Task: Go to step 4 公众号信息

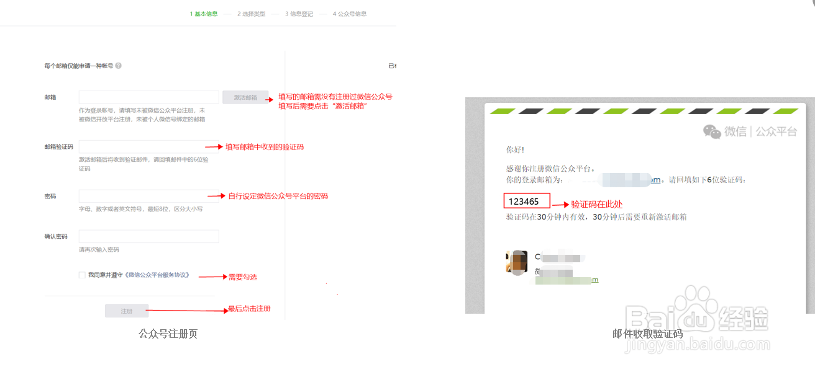Action: (350, 14)
